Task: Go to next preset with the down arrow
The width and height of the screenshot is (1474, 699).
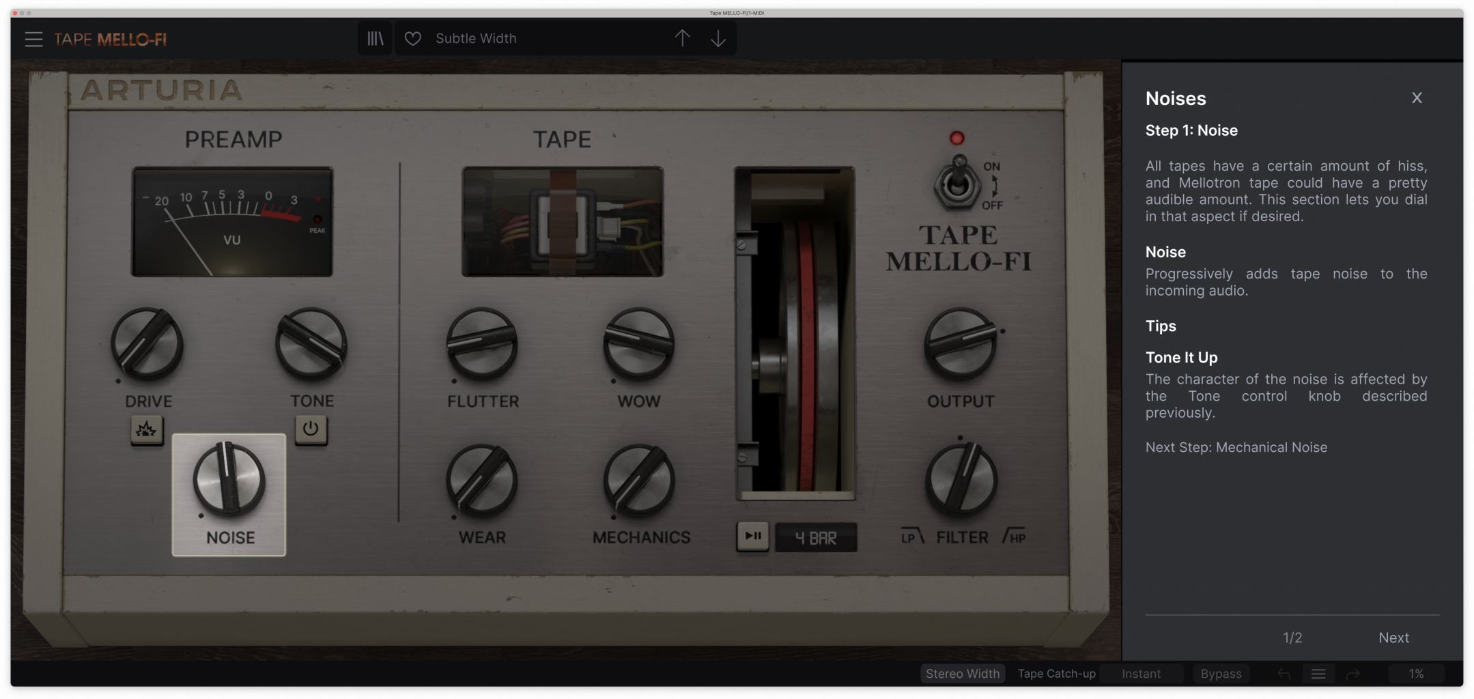Action: pyautogui.click(x=718, y=38)
